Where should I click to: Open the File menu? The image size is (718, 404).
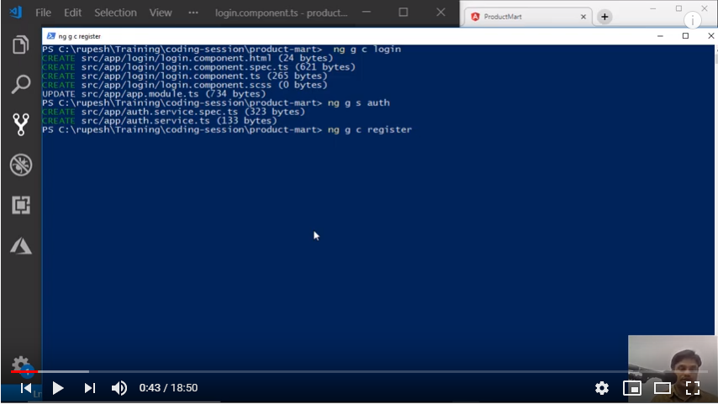(43, 13)
